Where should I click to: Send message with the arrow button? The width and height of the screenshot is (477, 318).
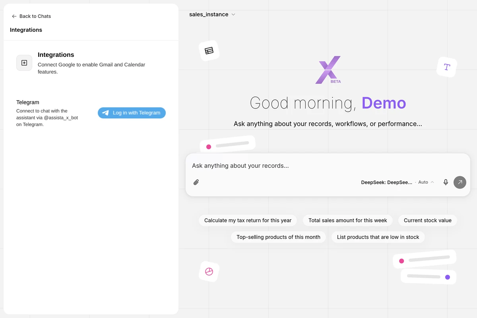[x=460, y=182]
